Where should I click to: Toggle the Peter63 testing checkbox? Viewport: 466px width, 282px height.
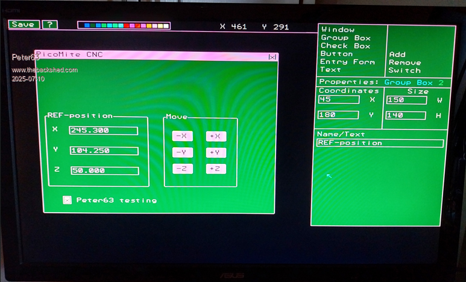(x=68, y=199)
